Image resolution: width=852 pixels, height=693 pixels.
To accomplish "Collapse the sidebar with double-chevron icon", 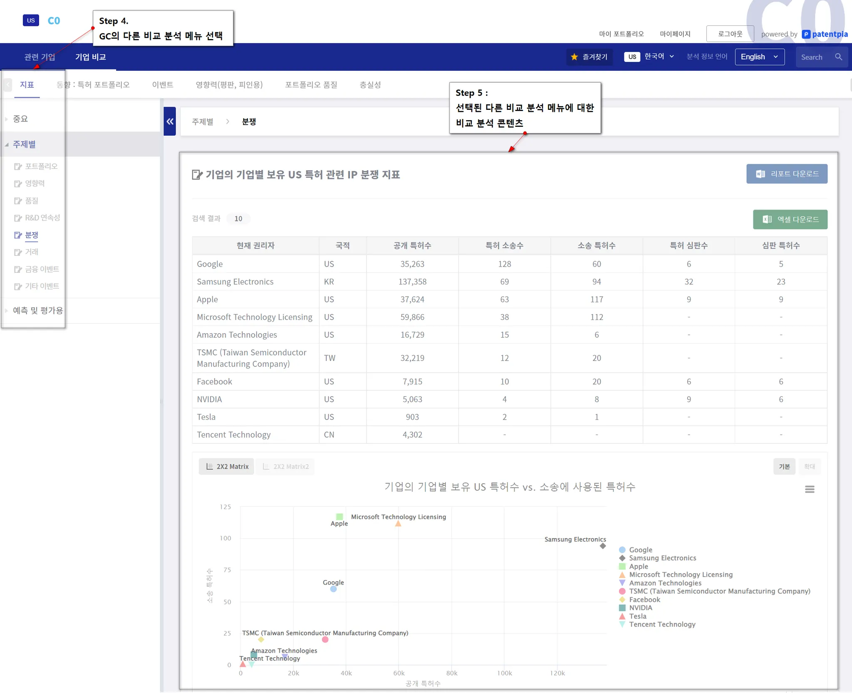I will (x=170, y=121).
